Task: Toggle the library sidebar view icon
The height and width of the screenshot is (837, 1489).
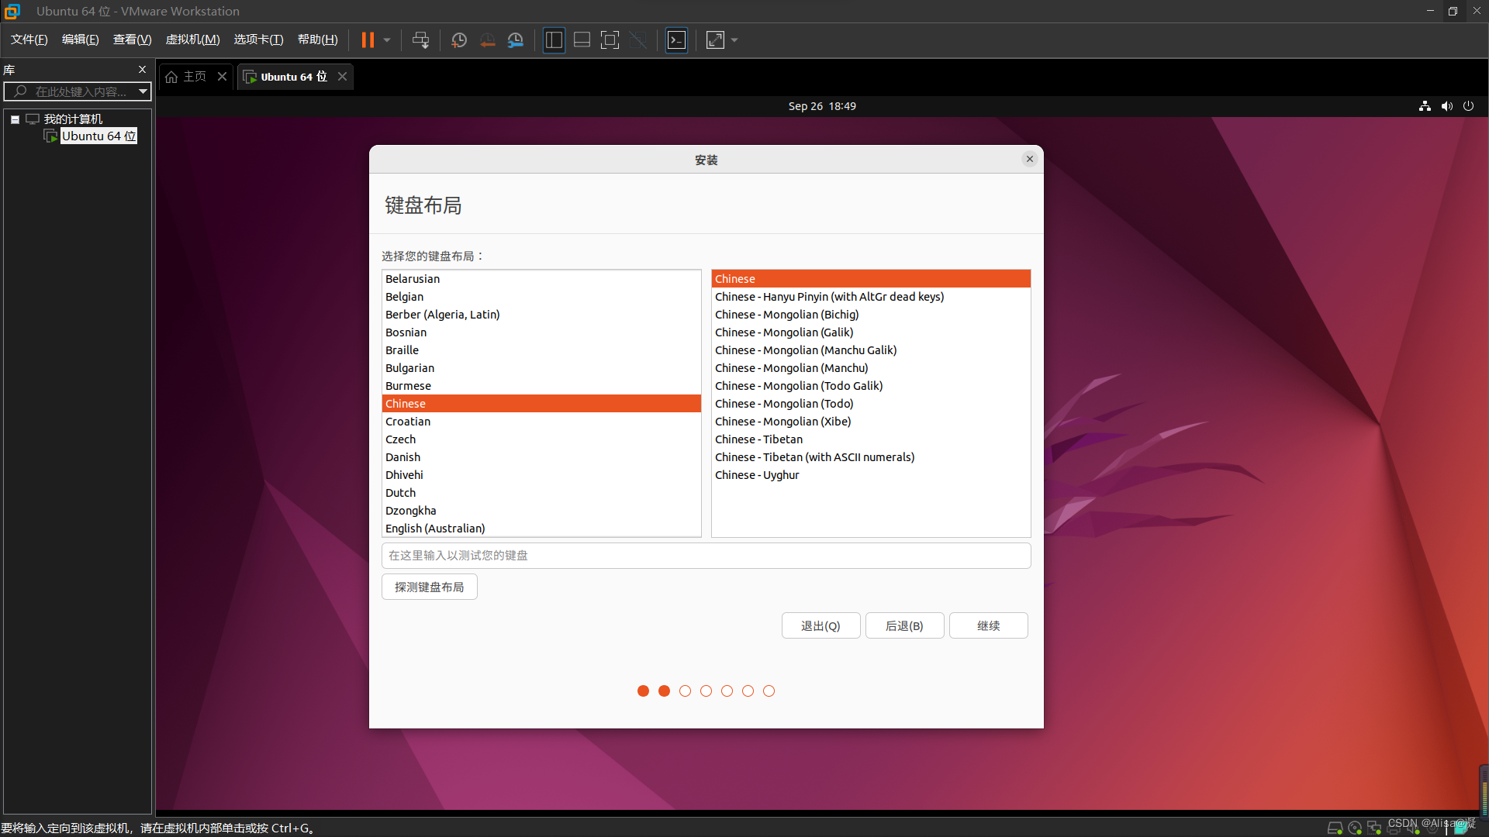Action: pyautogui.click(x=554, y=40)
